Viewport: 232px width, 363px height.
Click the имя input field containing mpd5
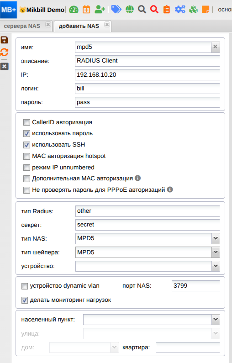143,47
